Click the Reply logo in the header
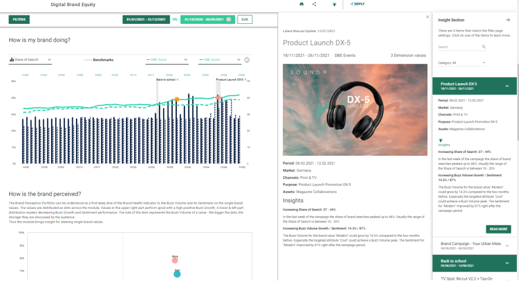 tap(358, 4)
